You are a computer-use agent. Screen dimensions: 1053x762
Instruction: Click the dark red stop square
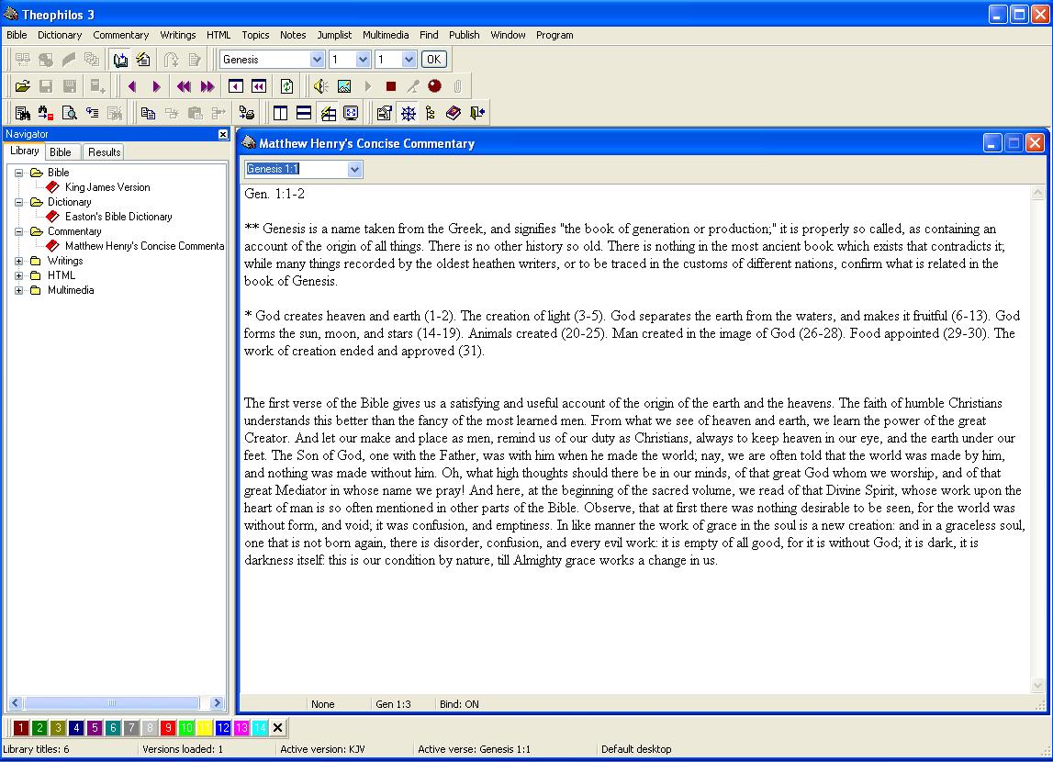tap(391, 86)
